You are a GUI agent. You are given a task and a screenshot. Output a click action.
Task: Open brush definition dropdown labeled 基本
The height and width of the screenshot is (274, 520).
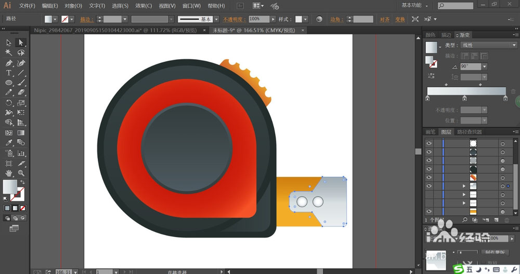tap(216, 19)
